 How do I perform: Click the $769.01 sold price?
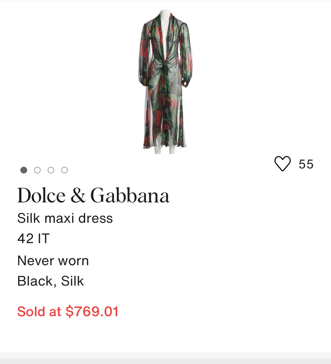[92, 312]
